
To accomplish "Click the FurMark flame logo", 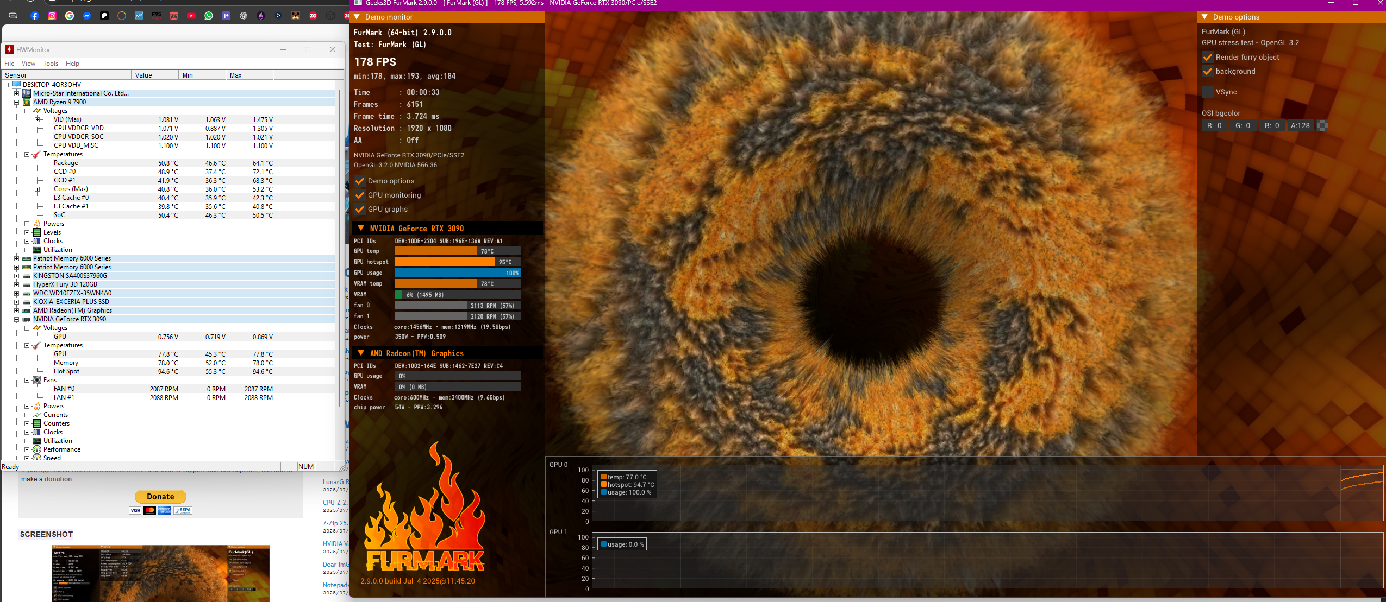I will click(x=425, y=506).
